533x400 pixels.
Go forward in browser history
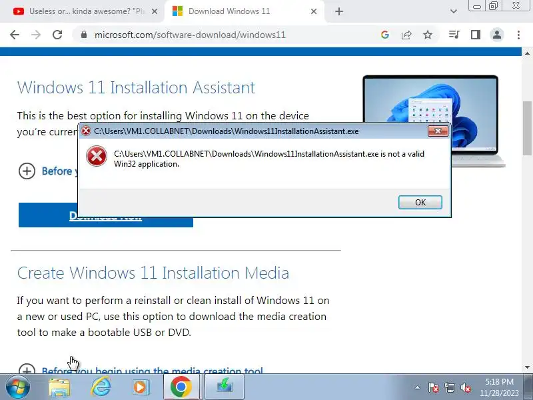[x=36, y=35]
